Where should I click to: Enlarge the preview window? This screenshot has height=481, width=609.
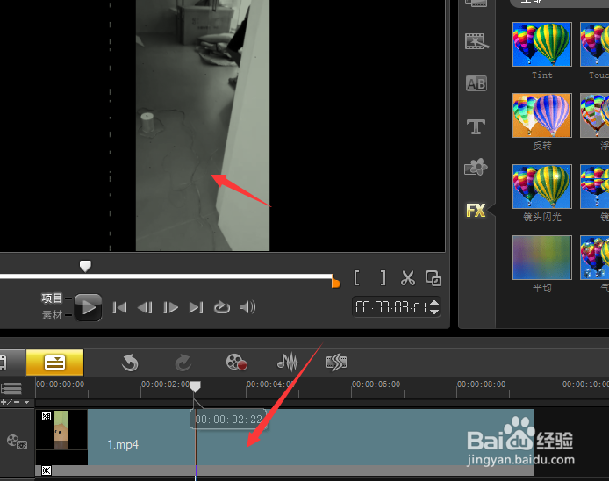[x=433, y=278]
